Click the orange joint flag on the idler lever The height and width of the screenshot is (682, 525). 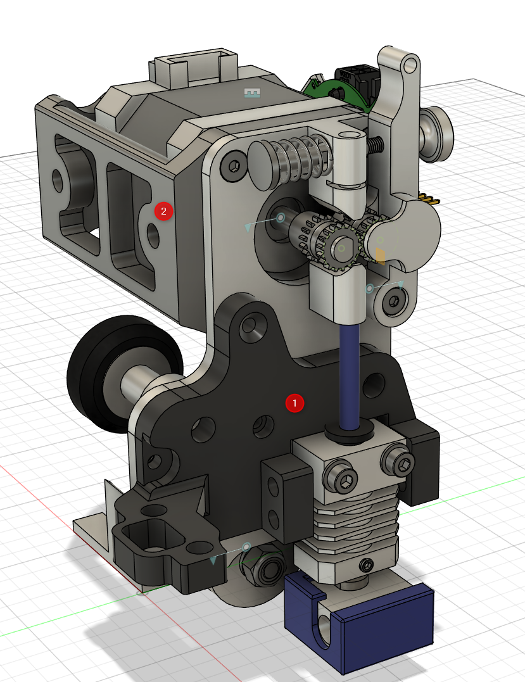[x=379, y=256]
